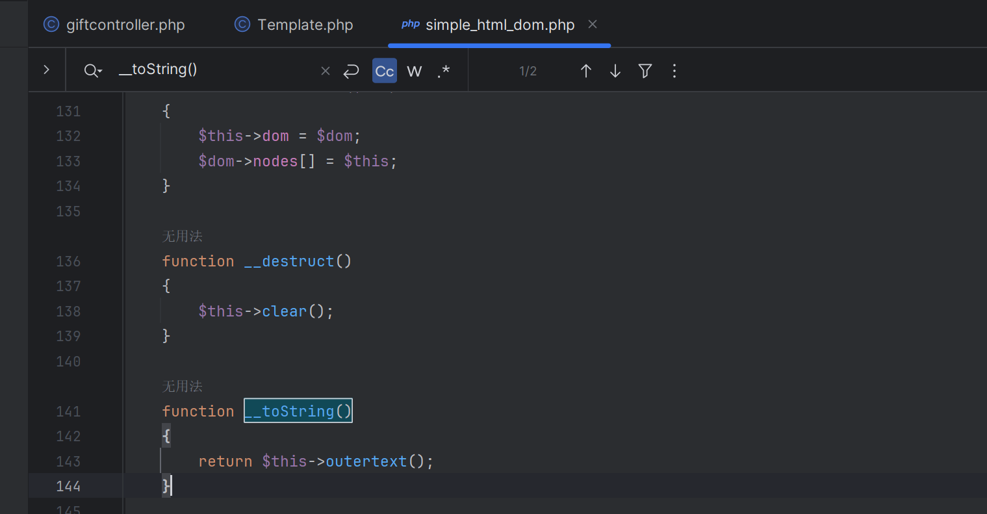This screenshot has height=514, width=987.
Task: Go to next occurrence arrow
Action: (x=615, y=71)
